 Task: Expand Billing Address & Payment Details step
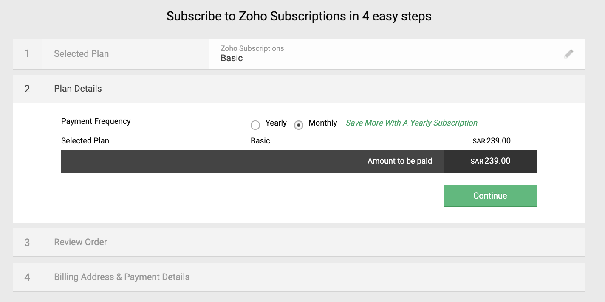(122, 277)
